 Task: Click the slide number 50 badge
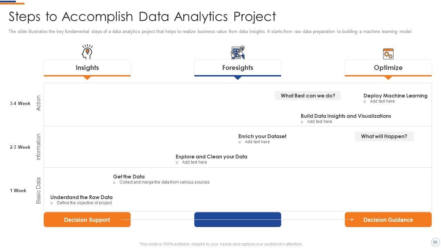435,242
